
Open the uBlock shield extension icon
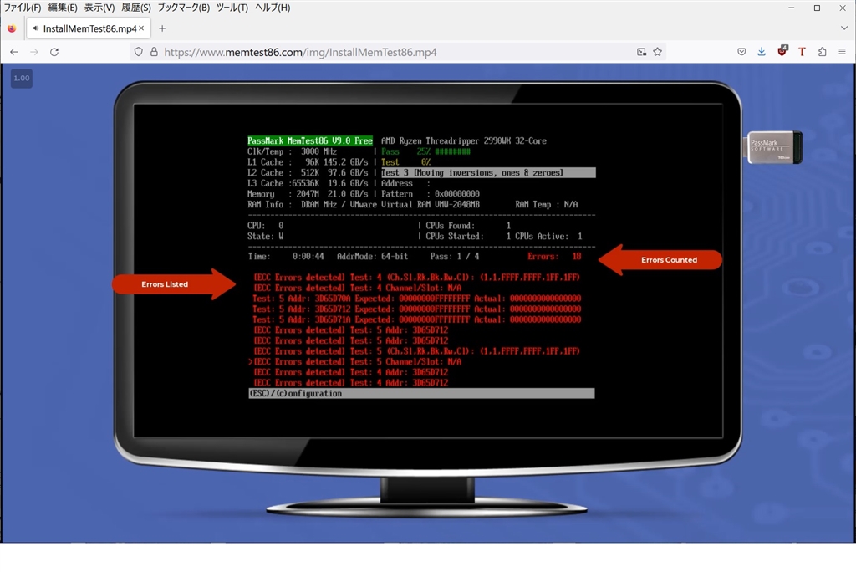tap(782, 51)
